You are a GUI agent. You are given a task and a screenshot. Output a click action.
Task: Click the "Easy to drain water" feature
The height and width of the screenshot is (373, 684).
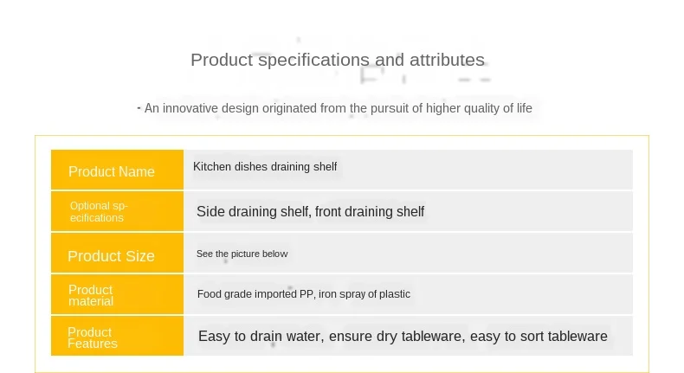(x=260, y=336)
